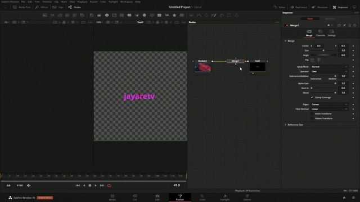Click the Burn In value field
360x202 pixels.
click(343, 88)
